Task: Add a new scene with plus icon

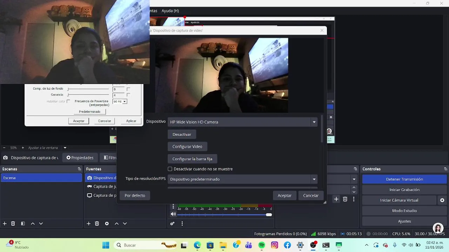Action: point(5,224)
